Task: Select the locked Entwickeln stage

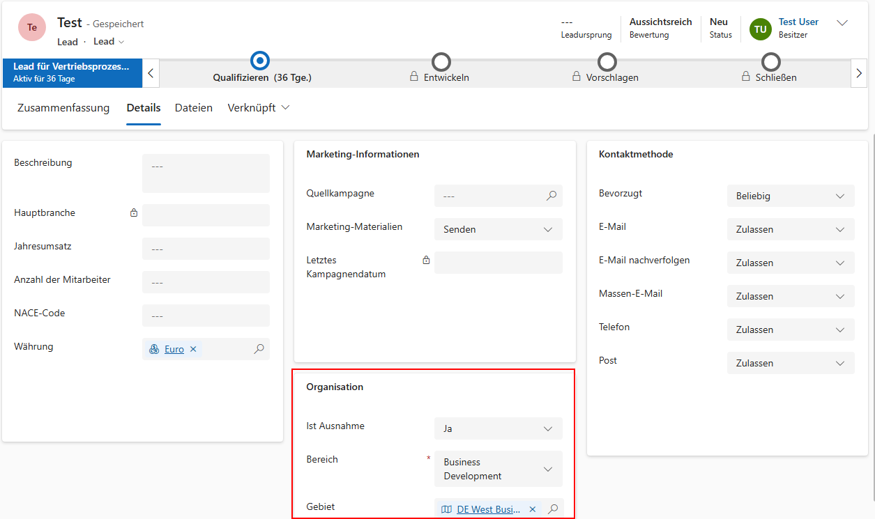Action: pyautogui.click(x=441, y=63)
